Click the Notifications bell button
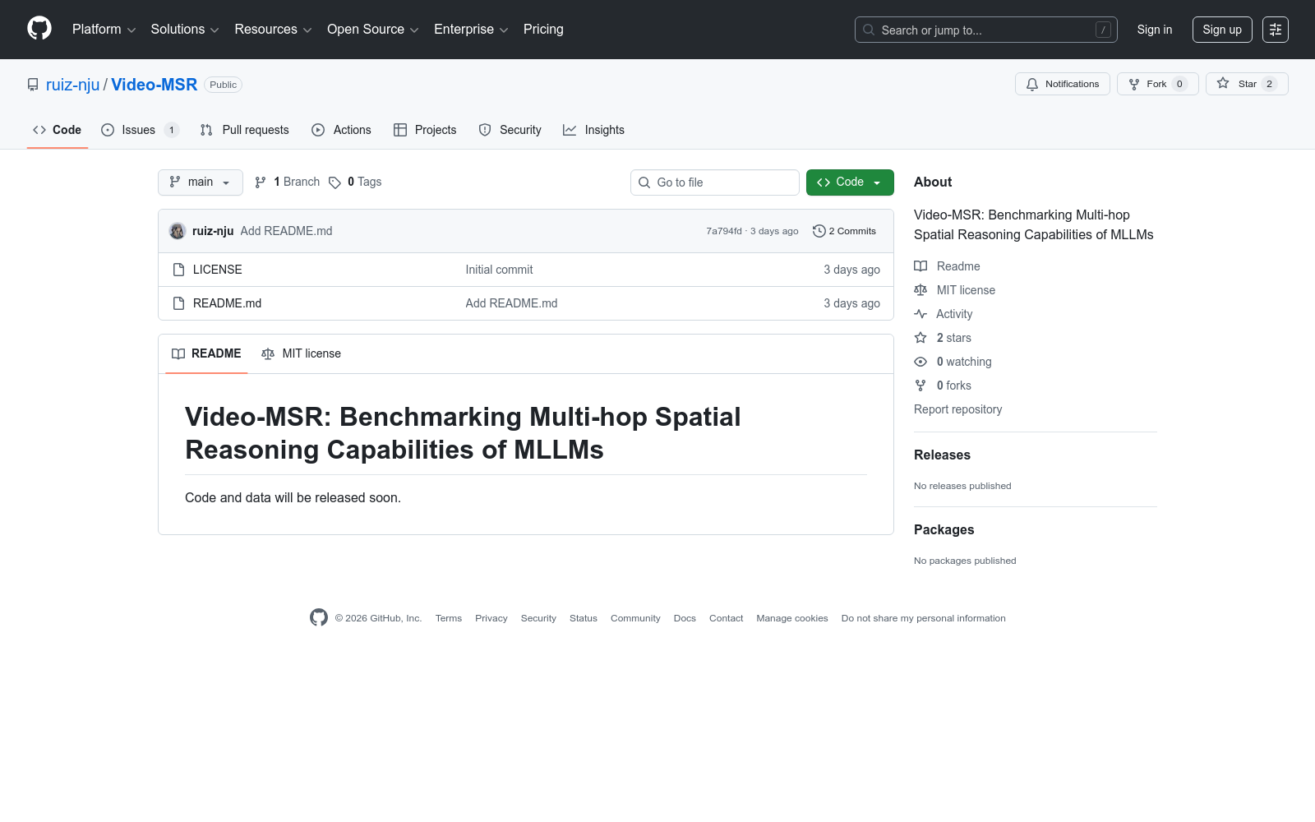The height and width of the screenshot is (822, 1315). coord(1062,84)
